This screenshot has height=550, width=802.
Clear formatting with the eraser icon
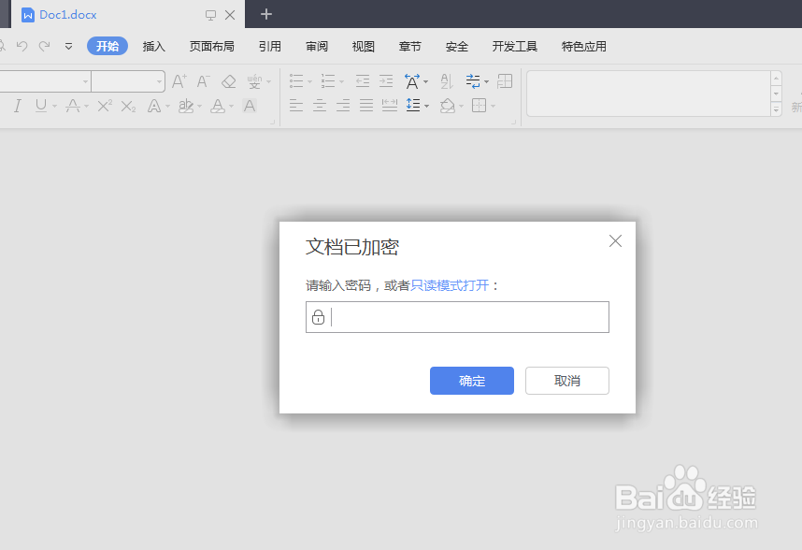[x=227, y=81]
